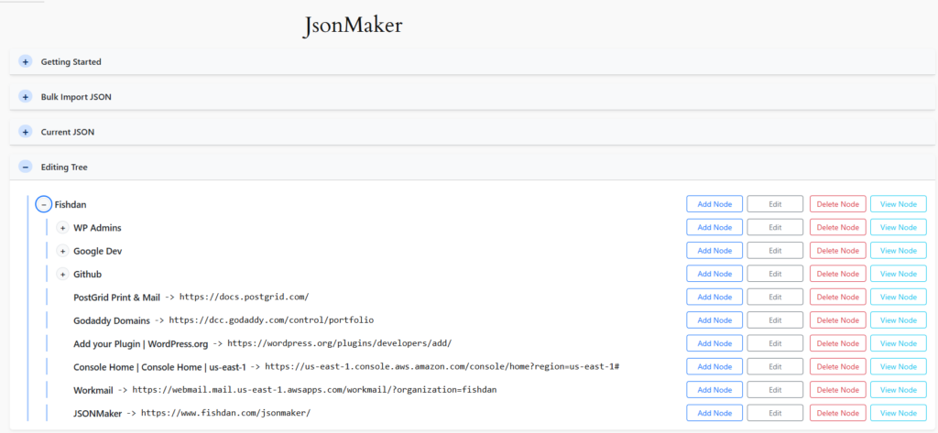The height and width of the screenshot is (433, 938).
Task: Expand the Github tree node
Action: [62, 274]
